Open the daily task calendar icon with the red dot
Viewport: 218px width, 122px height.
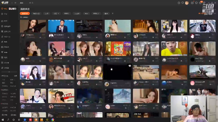pos(192,3)
